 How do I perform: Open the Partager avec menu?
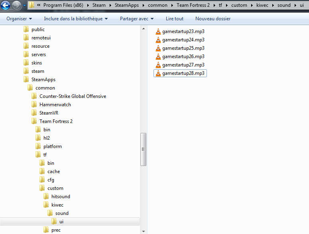pos(137,19)
